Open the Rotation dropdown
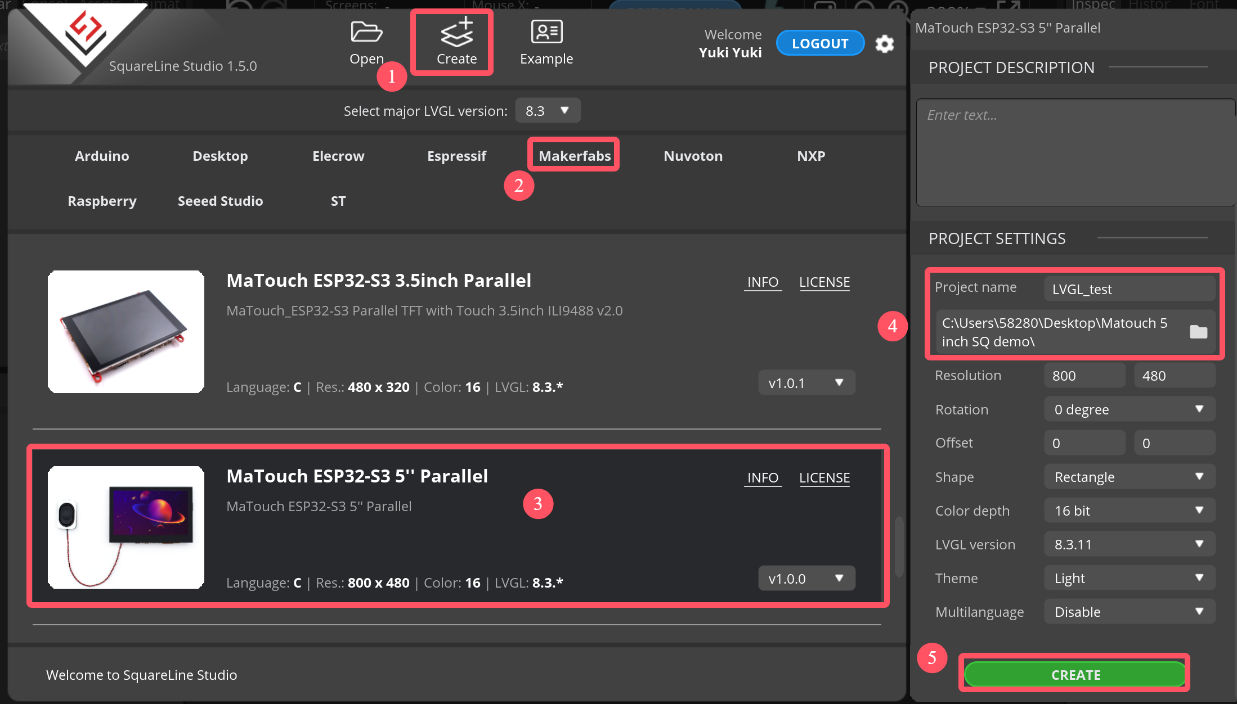 (x=1130, y=409)
